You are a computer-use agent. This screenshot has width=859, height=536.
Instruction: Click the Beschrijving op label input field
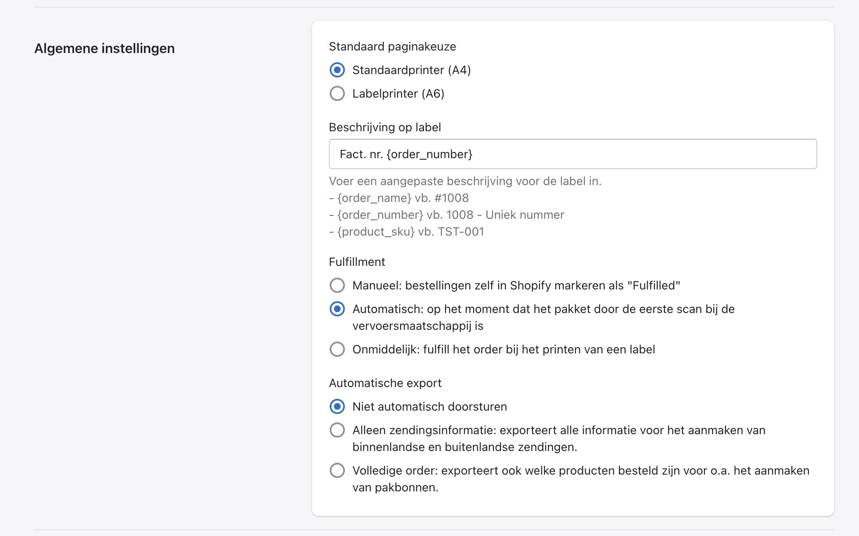pos(573,154)
